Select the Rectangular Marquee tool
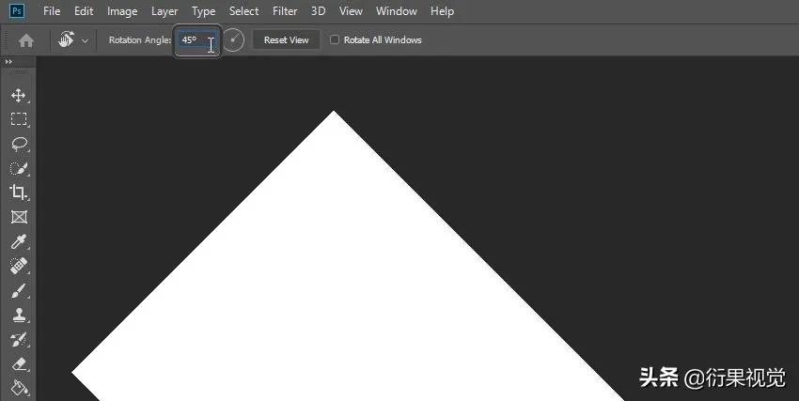This screenshot has height=401, width=799. pos(19,119)
